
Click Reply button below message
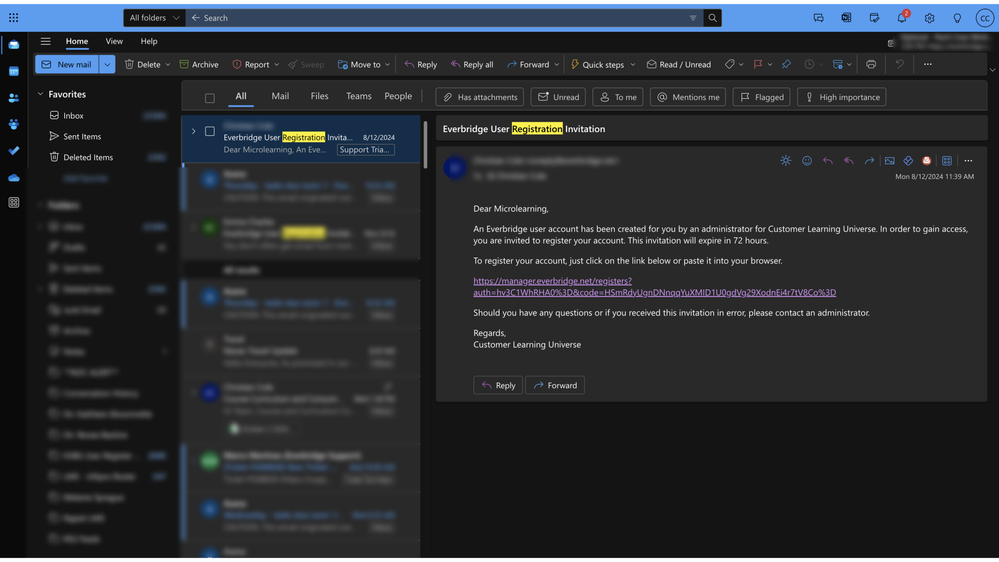498,385
